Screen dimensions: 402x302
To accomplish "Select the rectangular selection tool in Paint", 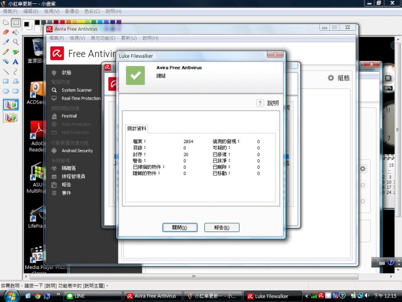I will (16, 23).
